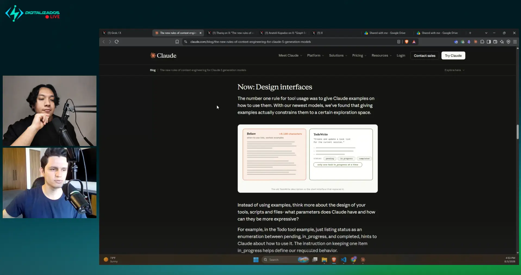Open the weather widget showing Sunny
The height and width of the screenshot is (275, 521).
tap(111, 260)
